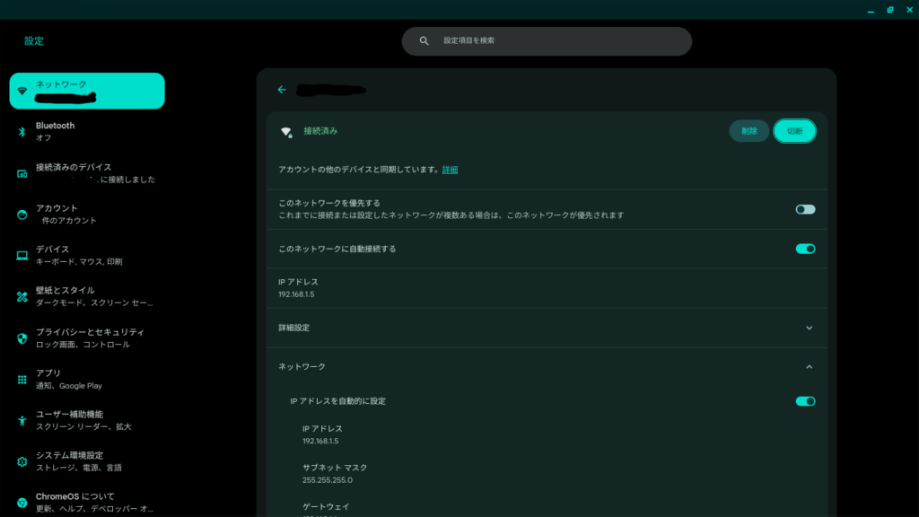Click the connected devices icon

(22, 173)
